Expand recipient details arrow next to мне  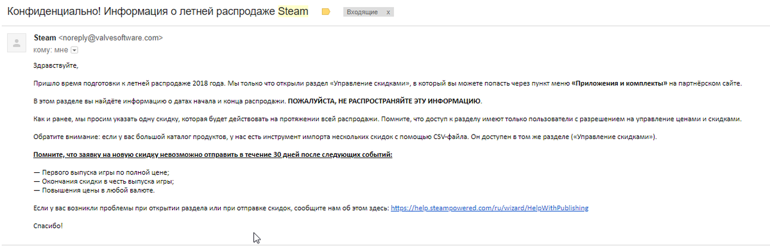tap(74, 49)
